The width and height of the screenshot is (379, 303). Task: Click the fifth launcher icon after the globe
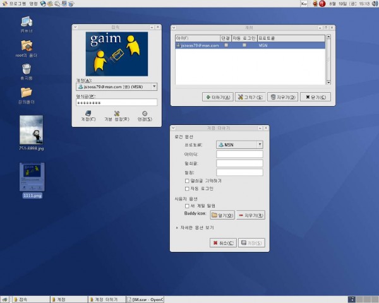coord(71,4)
